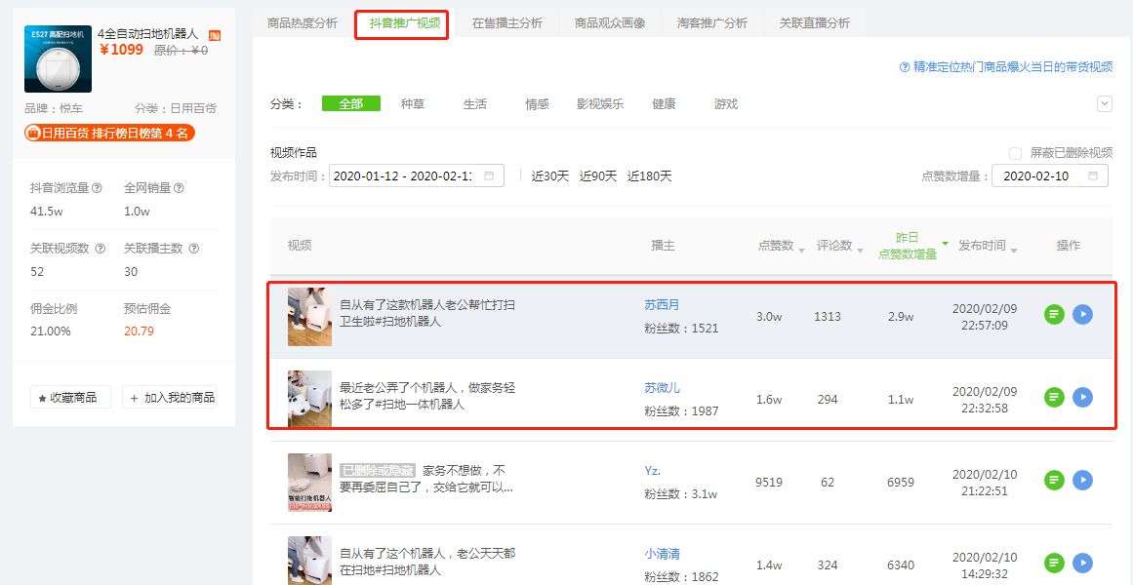
Task: Play the Yz. video via the blue play icon
Action: point(1082,480)
